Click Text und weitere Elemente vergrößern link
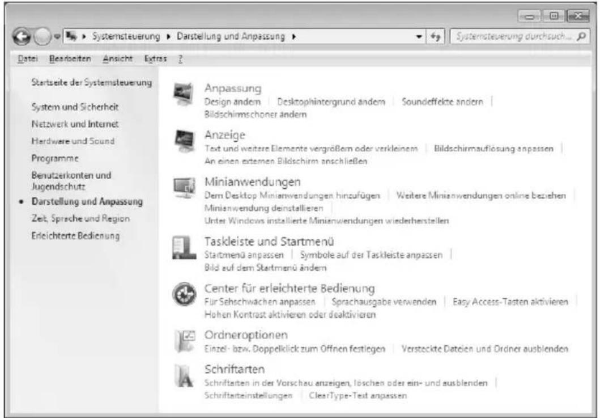Screen dimensions: 600x418 (311, 149)
